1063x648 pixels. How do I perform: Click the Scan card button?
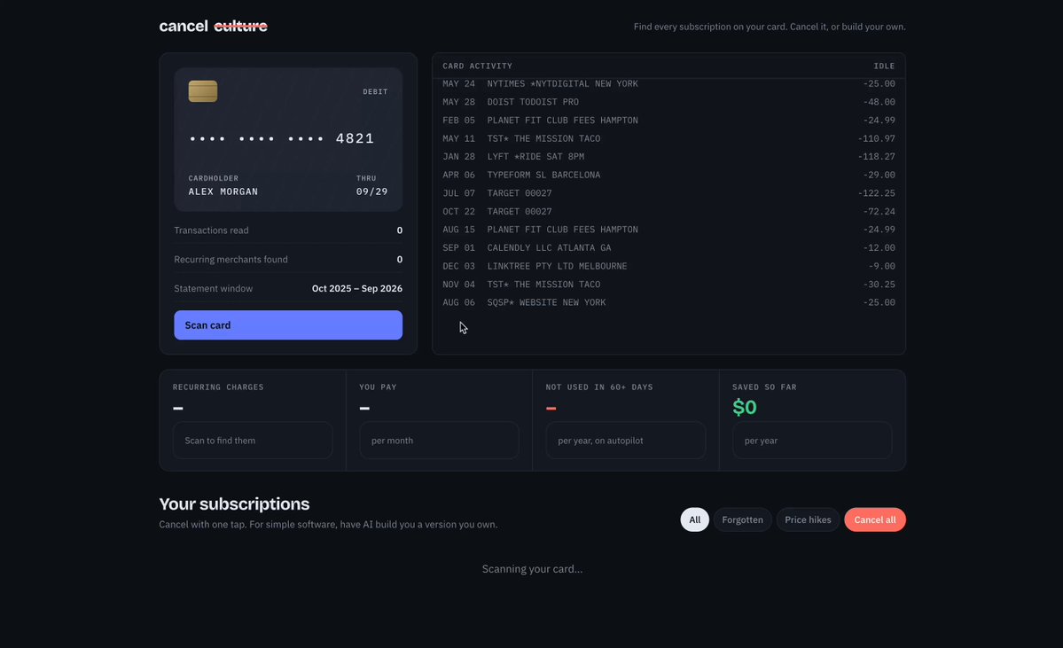tap(288, 325)
